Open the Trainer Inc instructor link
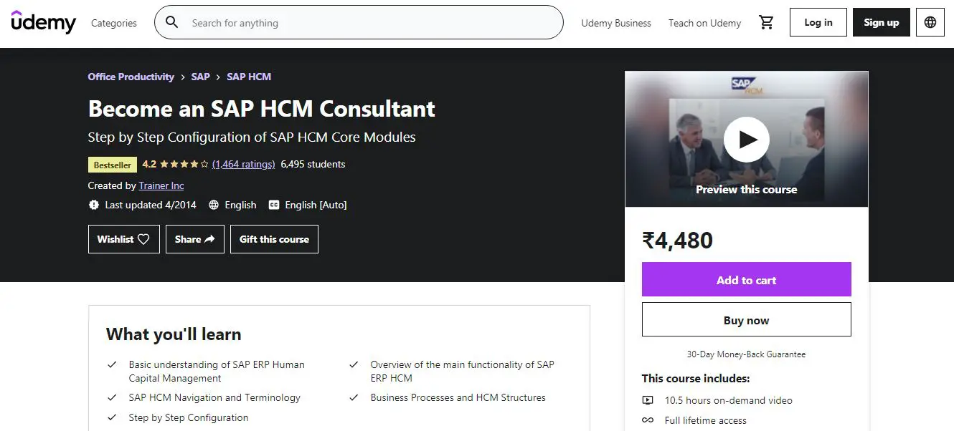This screenshot has height=431, width=954. (x=161, y=185)
